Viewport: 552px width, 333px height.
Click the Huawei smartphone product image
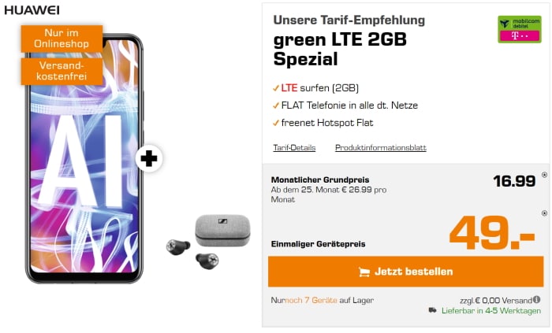(84, 159)
